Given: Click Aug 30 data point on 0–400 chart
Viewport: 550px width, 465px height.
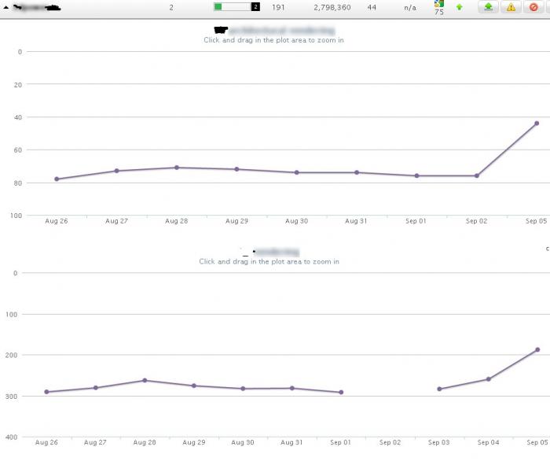Looking at the screenshot, I should point(243,389).
